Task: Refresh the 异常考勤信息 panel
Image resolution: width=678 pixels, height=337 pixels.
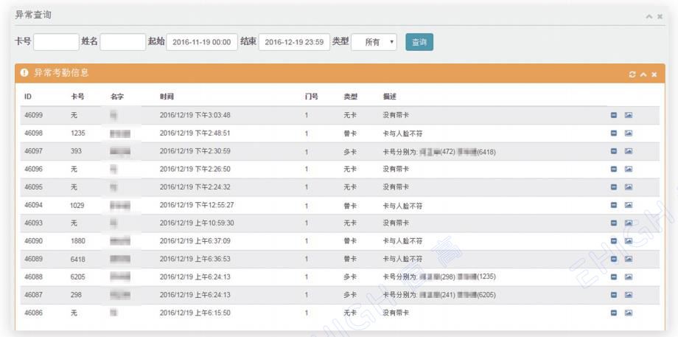Action: [632, 74]
